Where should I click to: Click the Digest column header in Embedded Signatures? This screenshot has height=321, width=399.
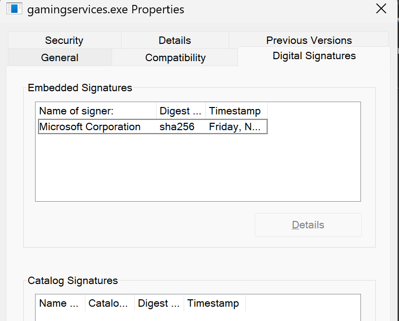pyautogui.click(x=181, y=111)
